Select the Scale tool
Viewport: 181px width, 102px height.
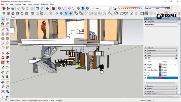point(3,62)
